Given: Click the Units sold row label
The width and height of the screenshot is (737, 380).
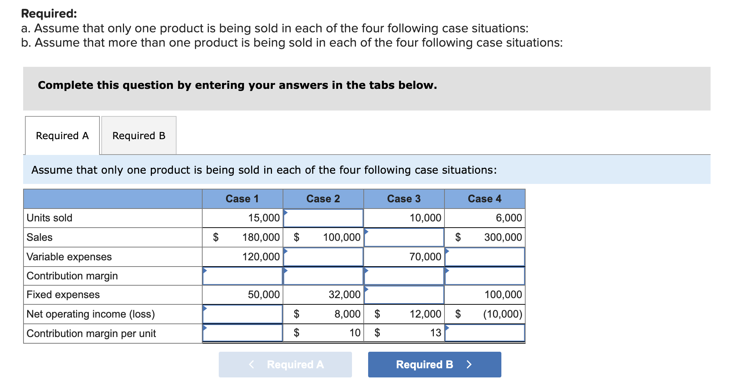Looking at the screenshot, I should tap(49, 217).
